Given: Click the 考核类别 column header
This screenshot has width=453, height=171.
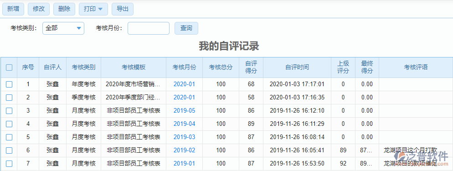Looking at the screenshot, I should pyautogui.click(x=83, y=67).
